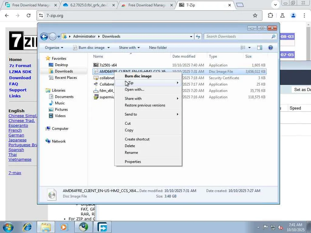Open the German language link
The image size is (311, 233).
(x=16, y=135)
